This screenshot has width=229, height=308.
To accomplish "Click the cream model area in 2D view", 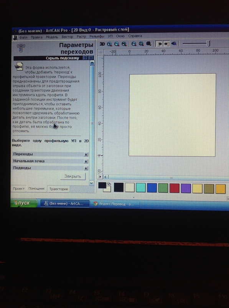I will [172, 115].
